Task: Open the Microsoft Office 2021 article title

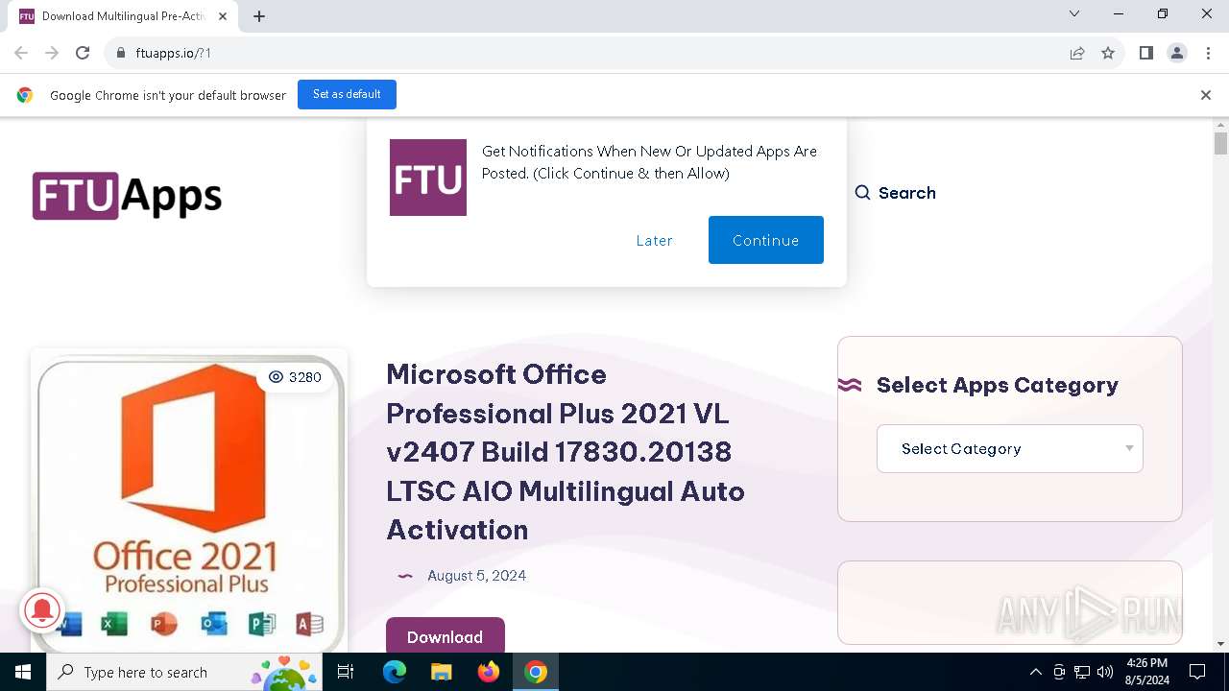Action: pos(566,452)
